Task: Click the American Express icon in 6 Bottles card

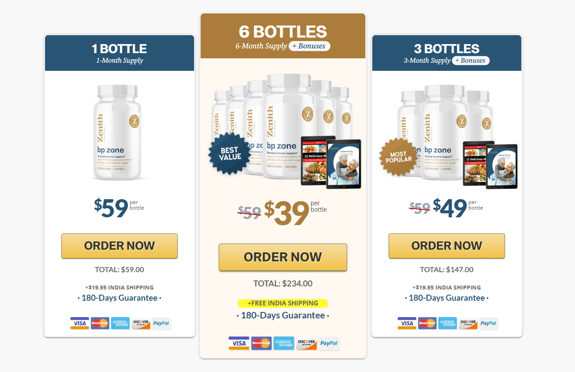Action: tap(284, 343)
